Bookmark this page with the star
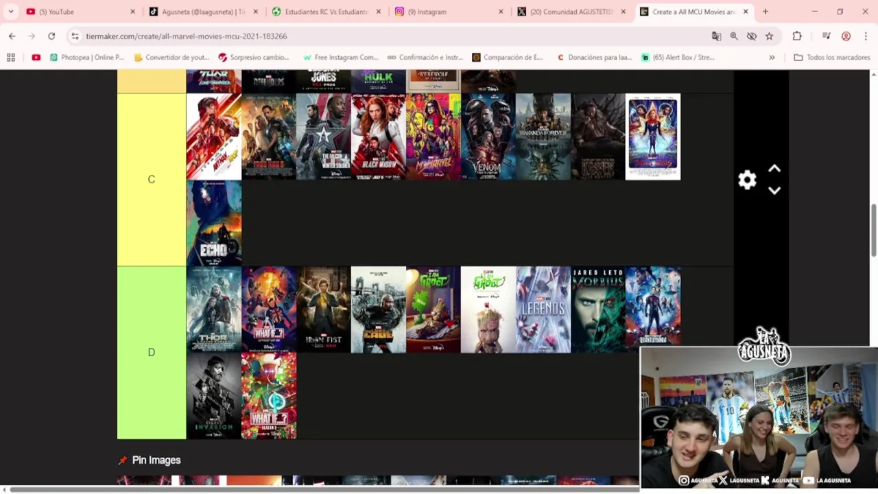Image resolution: width=878 pixels, height=494 pixels. tap(770, 36)
